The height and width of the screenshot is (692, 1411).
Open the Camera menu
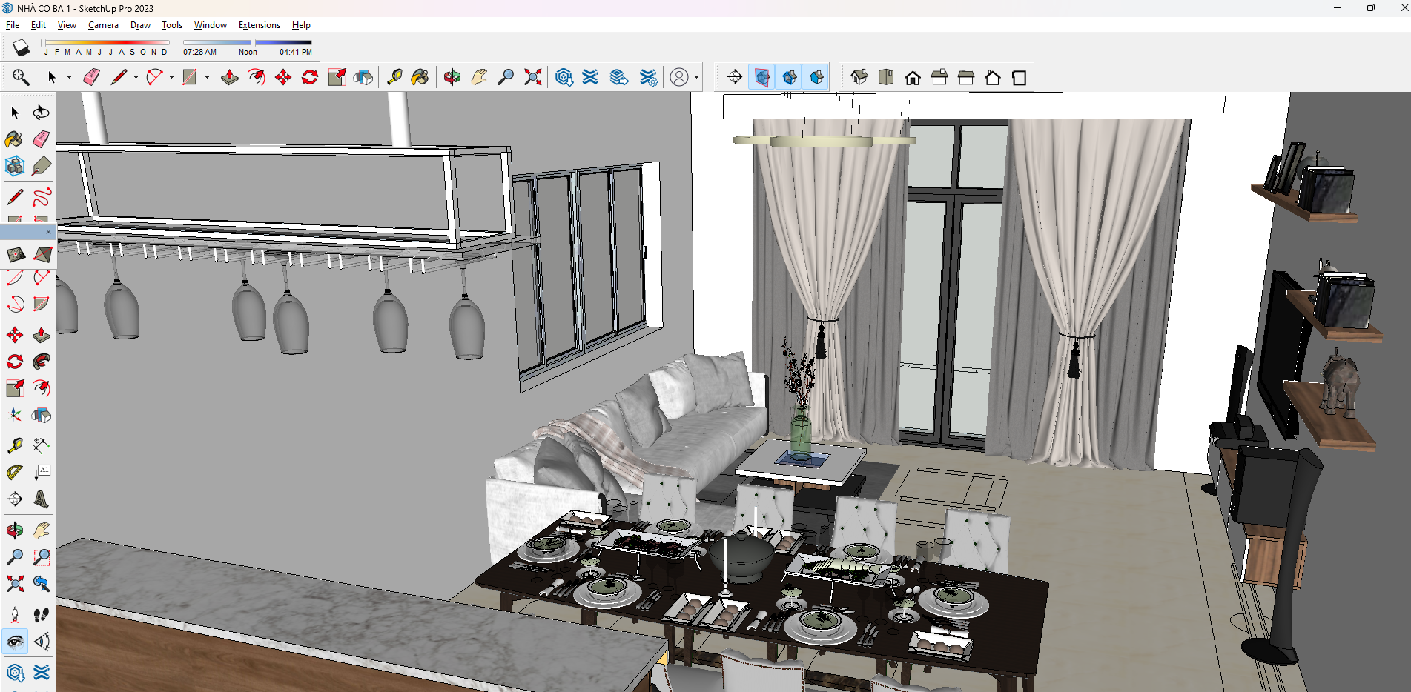(x=103, y=25)
